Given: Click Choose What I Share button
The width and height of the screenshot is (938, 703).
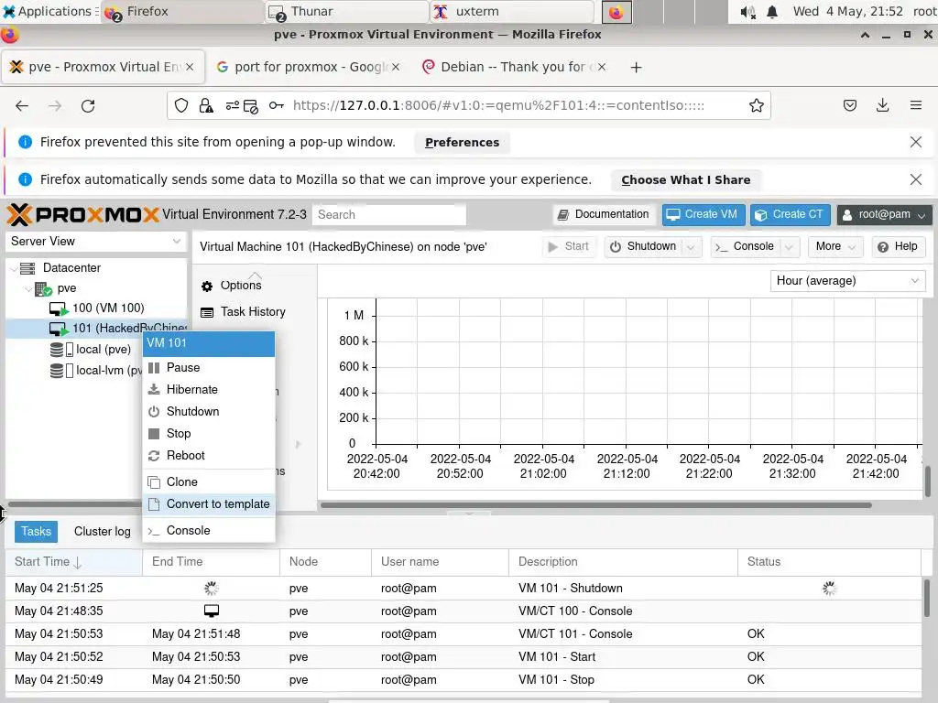Looking at the screenshot, I should click(x=685, y=180).
